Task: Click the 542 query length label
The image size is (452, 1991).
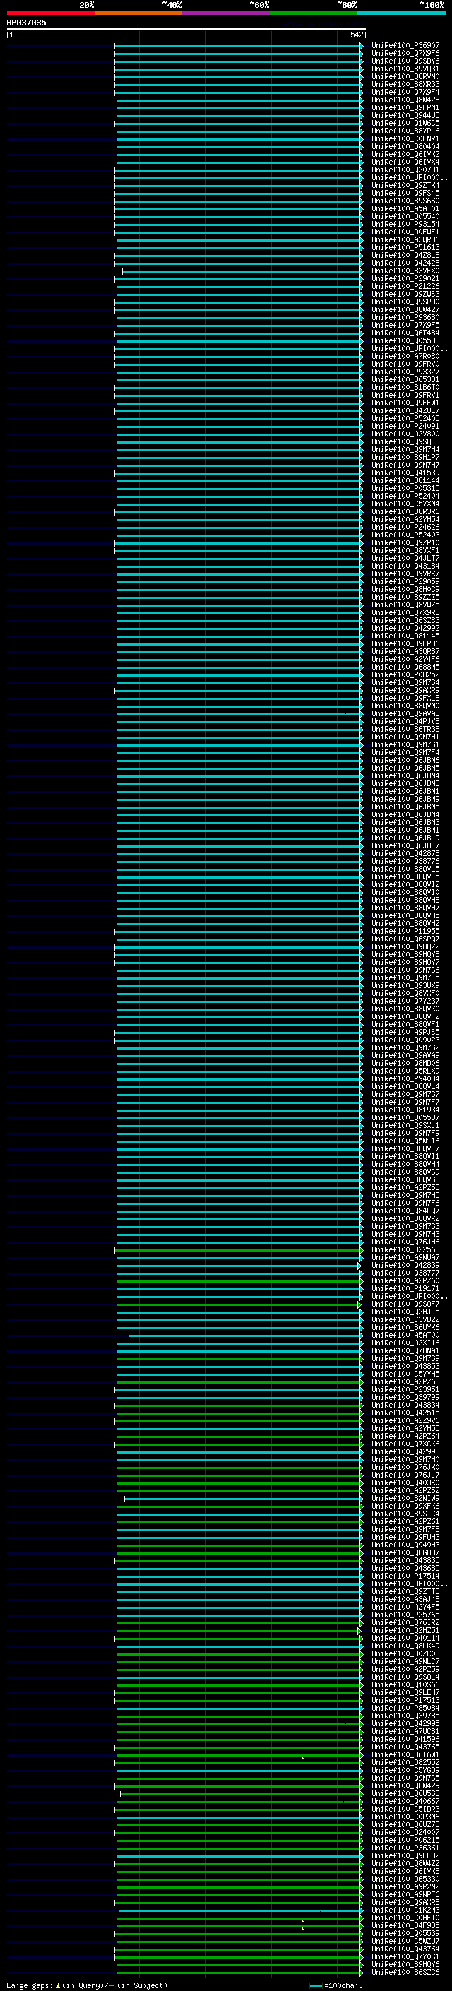Action: tap(356, 35)
